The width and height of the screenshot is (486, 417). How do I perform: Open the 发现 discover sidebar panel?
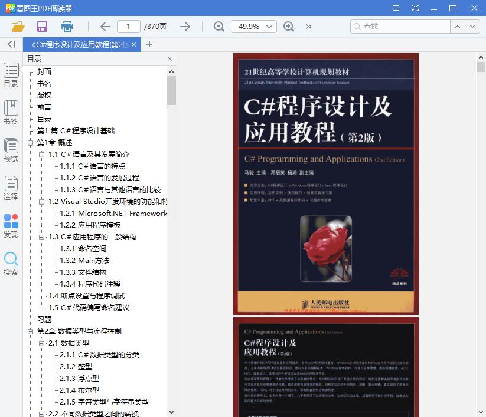pos(11,226)
